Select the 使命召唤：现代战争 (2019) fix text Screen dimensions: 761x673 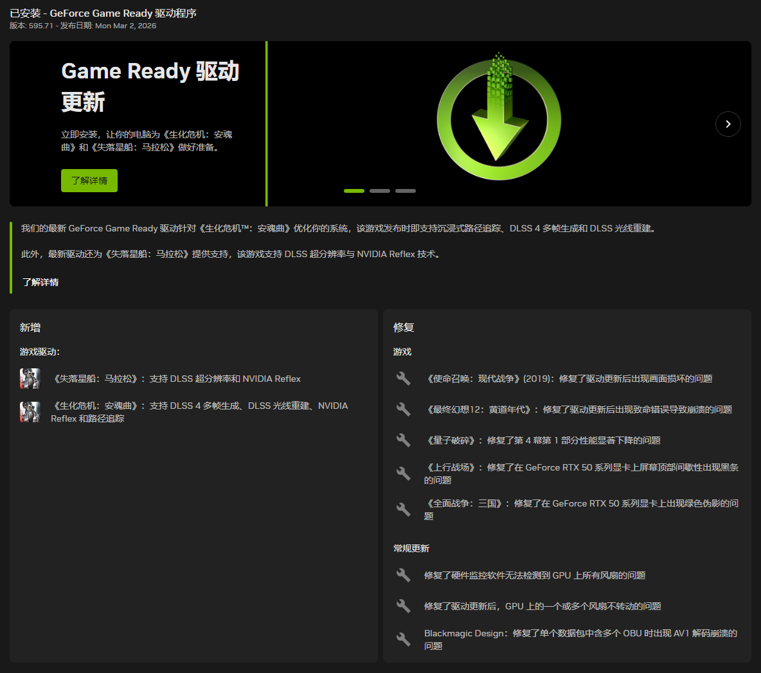(x=568, y=379)
